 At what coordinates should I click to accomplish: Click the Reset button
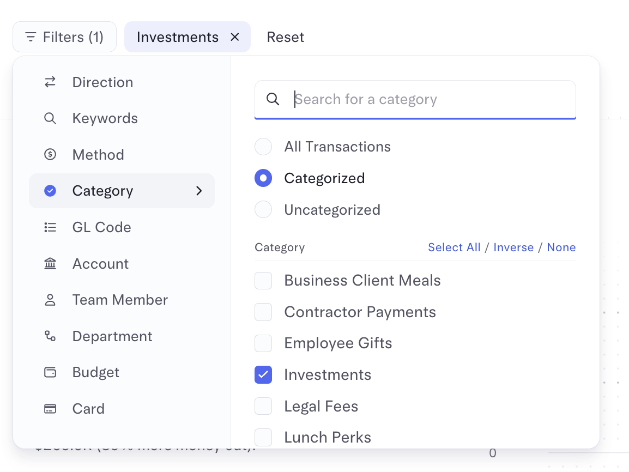285,37
